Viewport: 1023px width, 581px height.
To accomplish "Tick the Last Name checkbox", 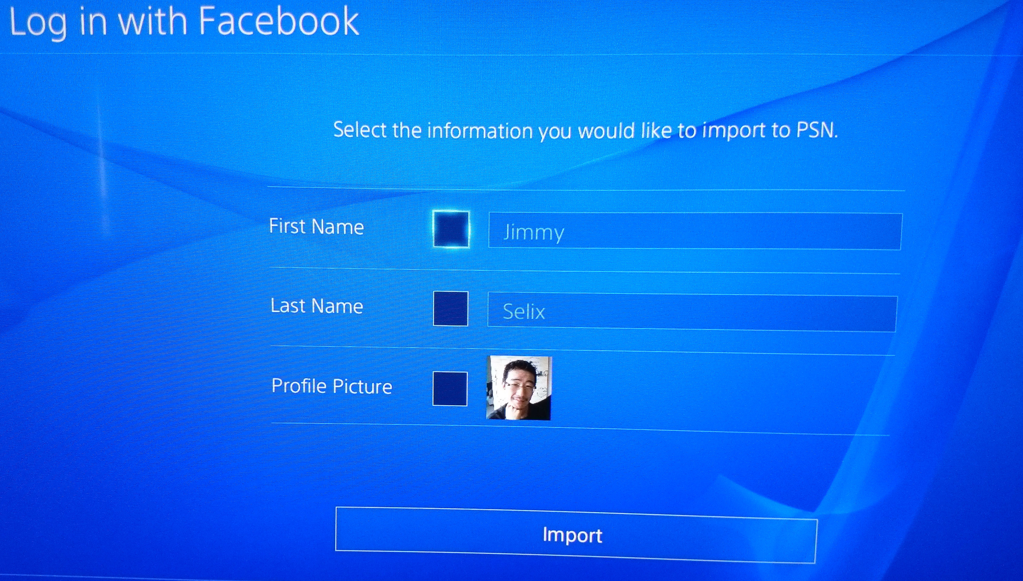I will [x=450, y=309].
